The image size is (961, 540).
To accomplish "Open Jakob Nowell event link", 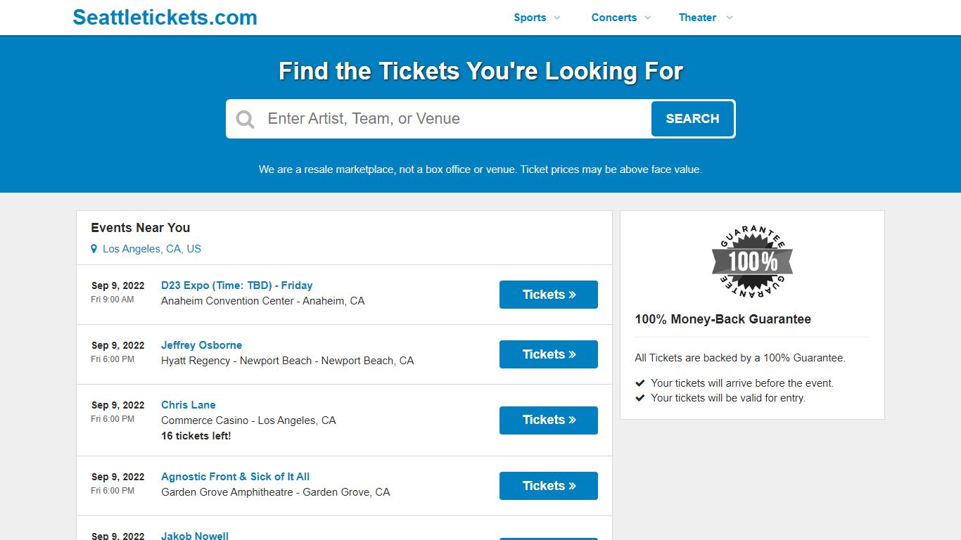I will [195, 536].
